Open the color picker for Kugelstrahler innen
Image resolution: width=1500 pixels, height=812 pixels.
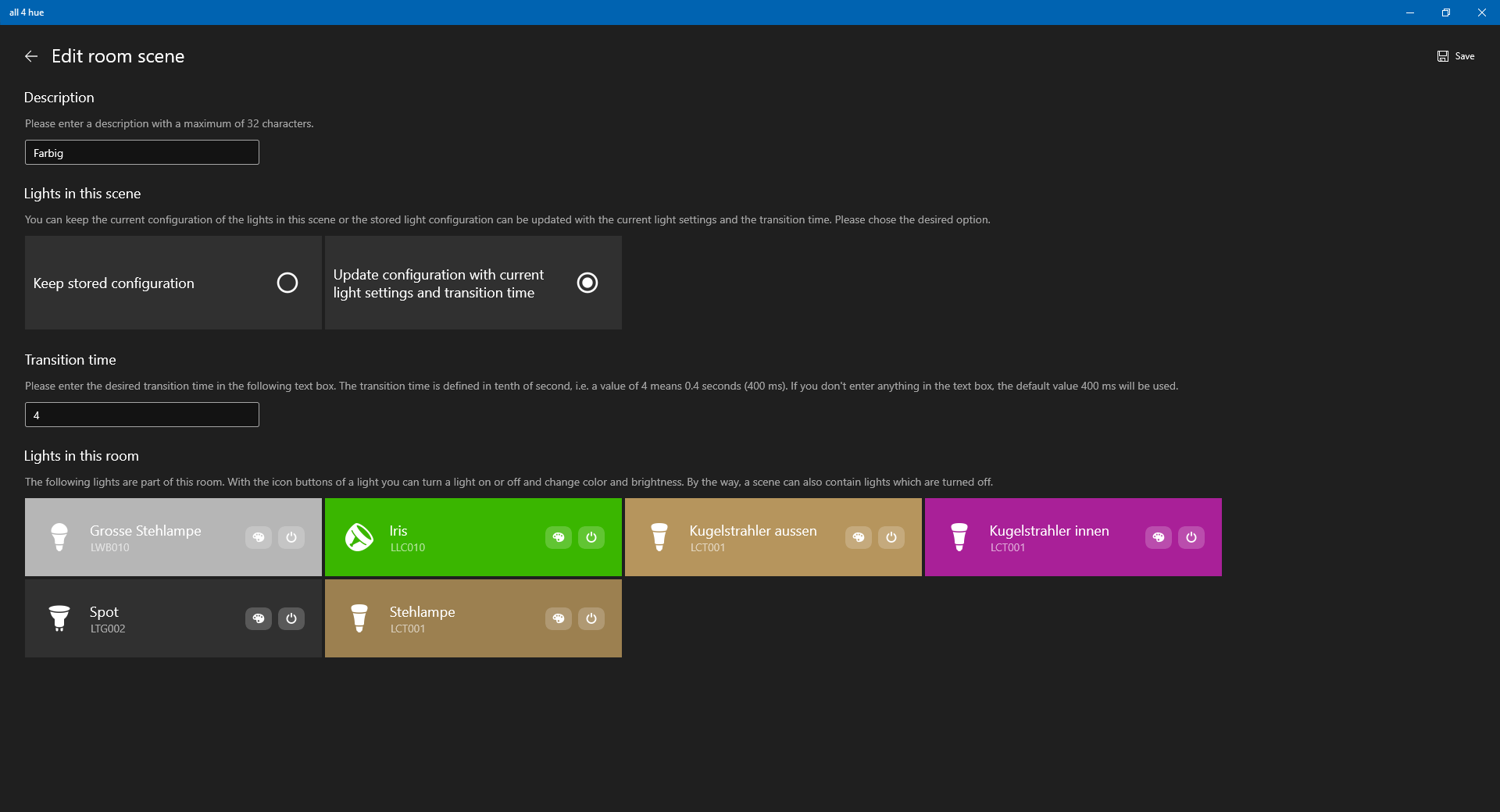point(1159,537)
